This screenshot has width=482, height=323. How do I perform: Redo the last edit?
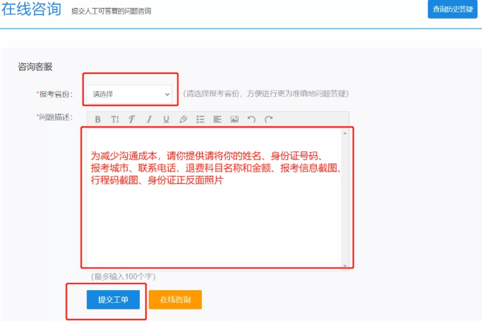click(x=269, y=119)
